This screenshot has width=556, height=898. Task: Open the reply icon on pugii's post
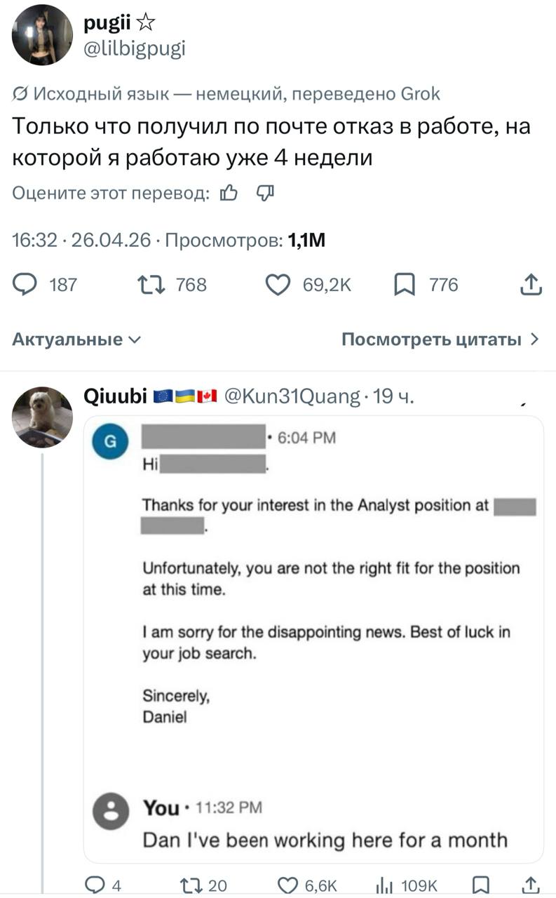[x=26, y=284]
